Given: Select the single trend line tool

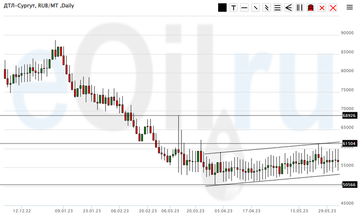Looking at the screenshot, I should [x=255, y=8].
